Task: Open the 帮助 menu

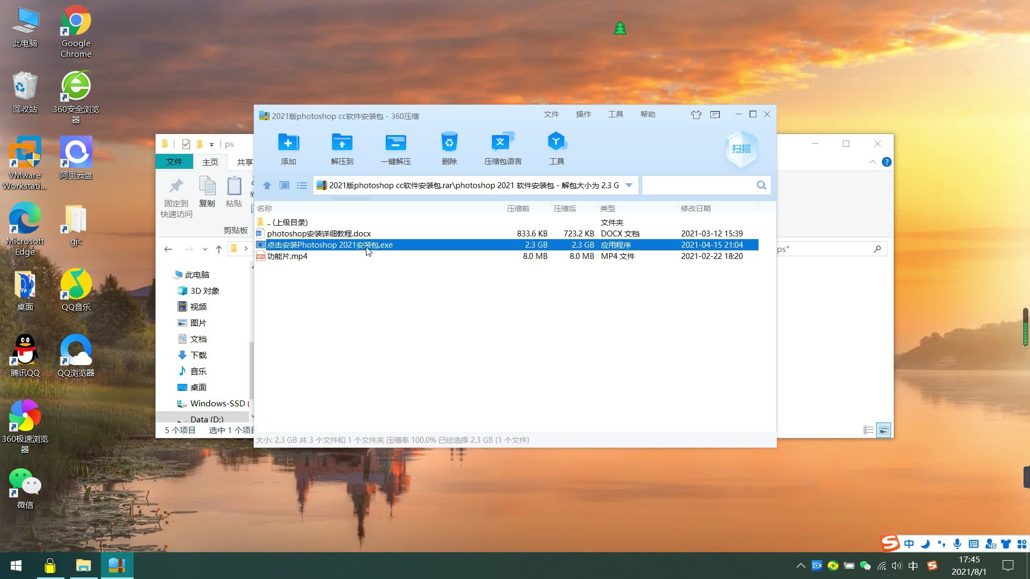Action: click(x=648, y=115)
